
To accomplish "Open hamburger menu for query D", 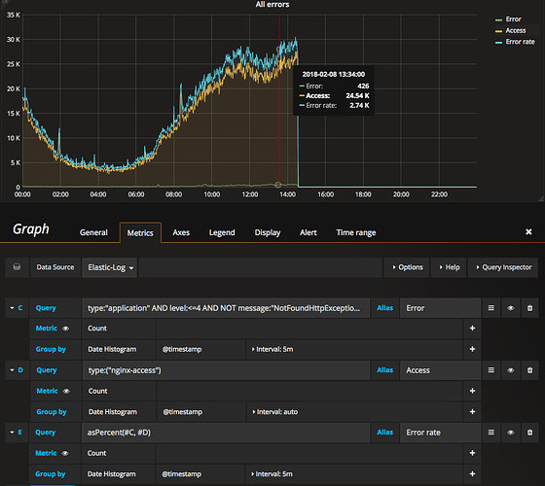I will pos(491,370).
